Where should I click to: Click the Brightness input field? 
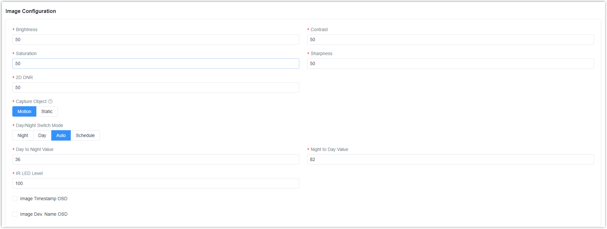coord(156,40)
